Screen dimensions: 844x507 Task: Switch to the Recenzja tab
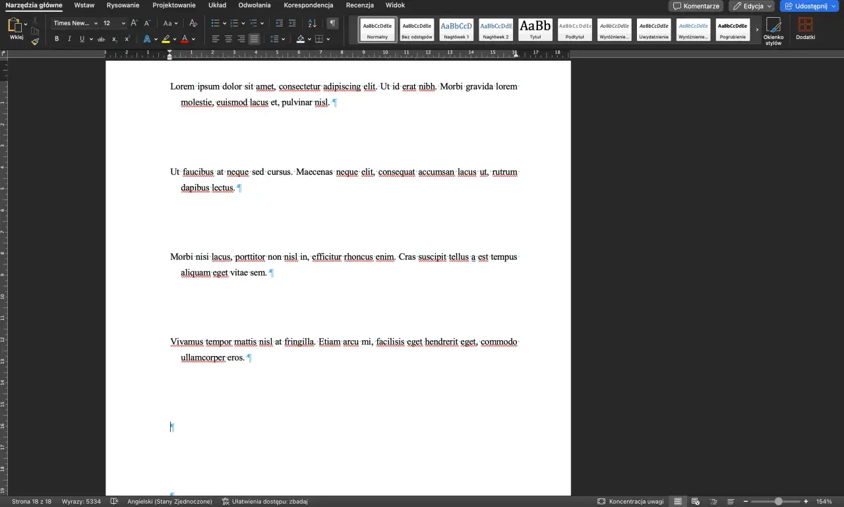[360, 5]
